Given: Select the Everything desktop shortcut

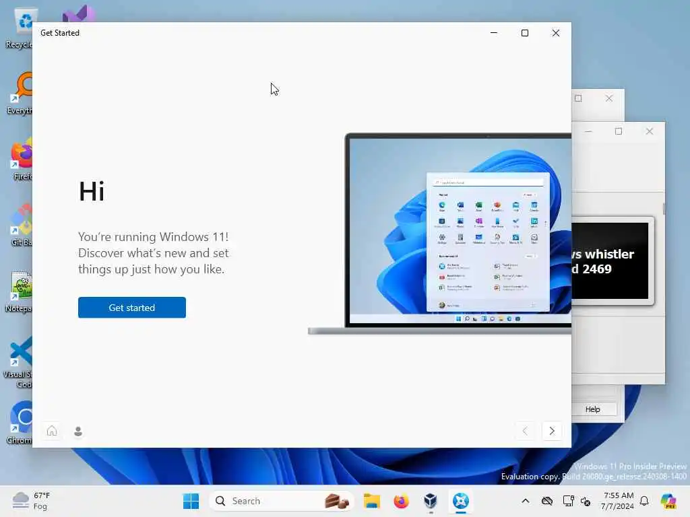Looking at the screenshot, I should tap(20, 93).
